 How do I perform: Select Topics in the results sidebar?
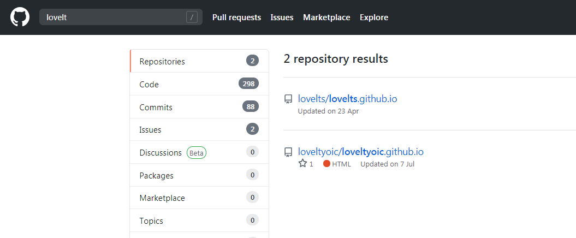(151, 221)
